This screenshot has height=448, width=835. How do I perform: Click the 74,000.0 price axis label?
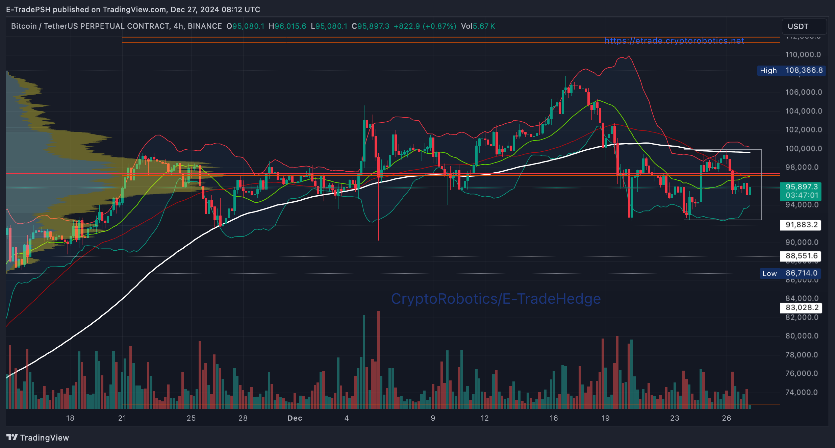pos(802,392)
